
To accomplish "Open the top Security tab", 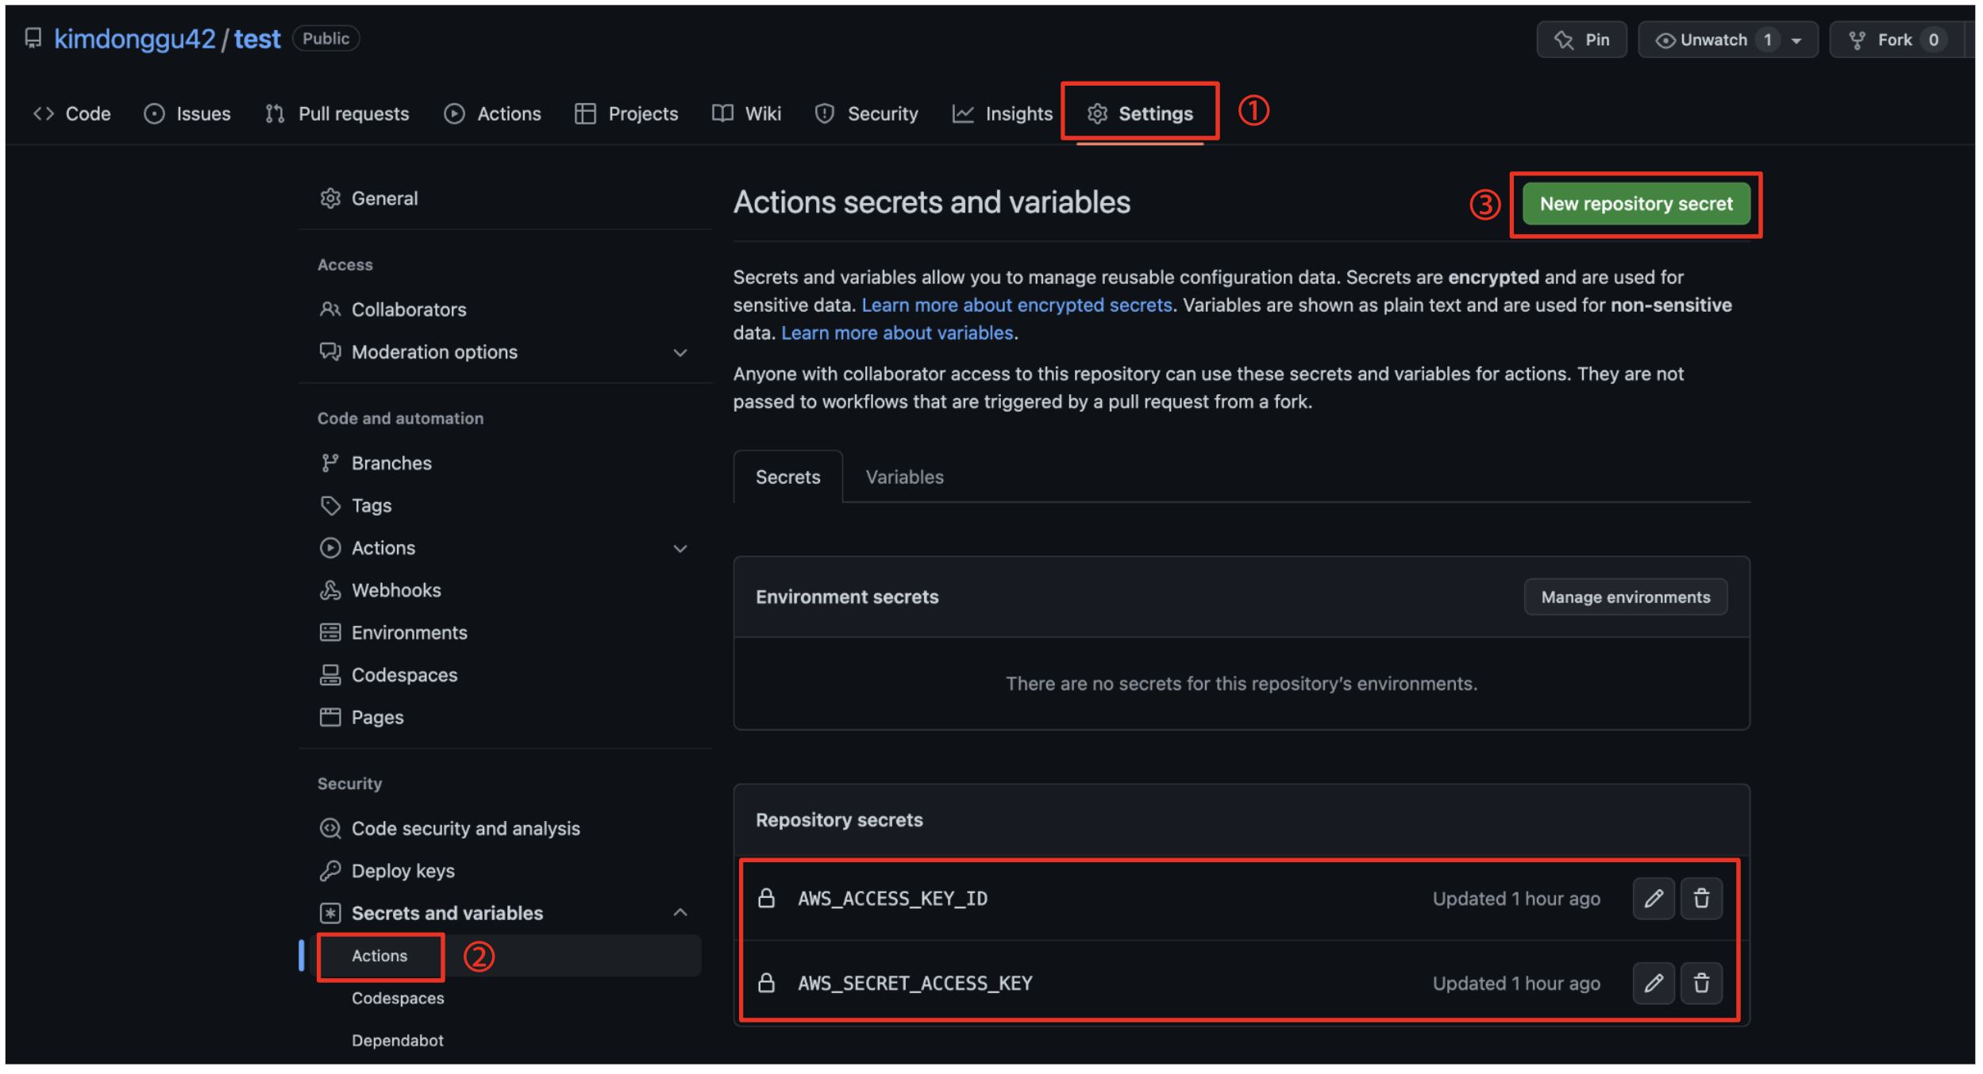I will click(x=868, y=114).
